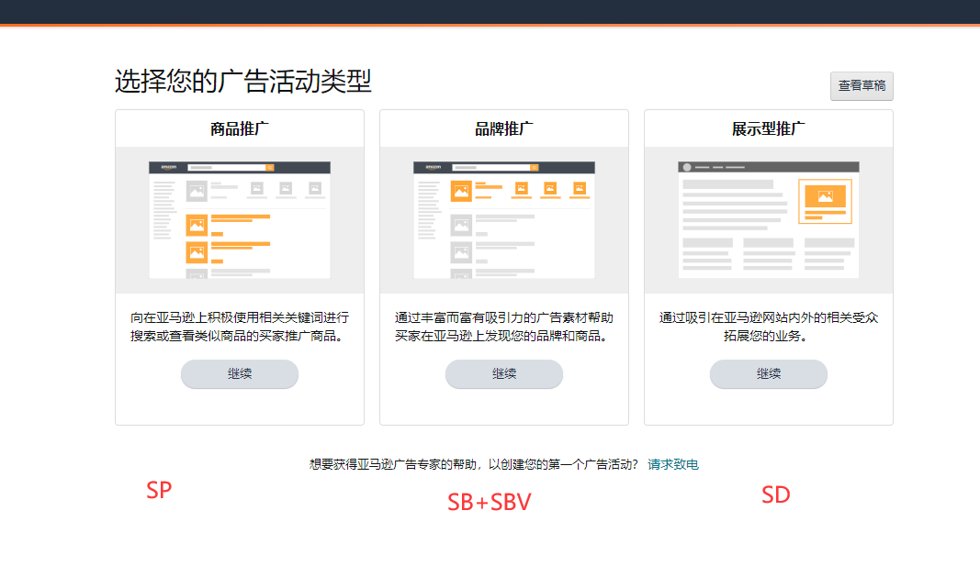Click 继续 under 展示型推广
The image size is (980, 566).
point(768,373)
